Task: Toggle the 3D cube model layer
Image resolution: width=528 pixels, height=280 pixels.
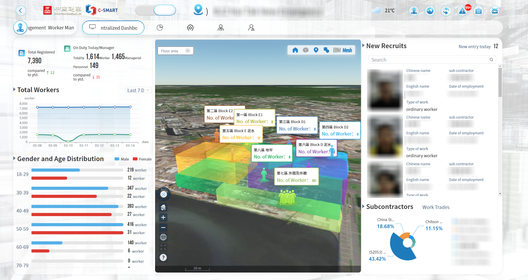Action: tap(305, 50)
